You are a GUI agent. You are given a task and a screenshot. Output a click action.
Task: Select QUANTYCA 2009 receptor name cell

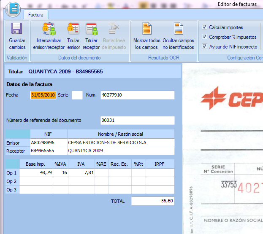coord(121,151)
